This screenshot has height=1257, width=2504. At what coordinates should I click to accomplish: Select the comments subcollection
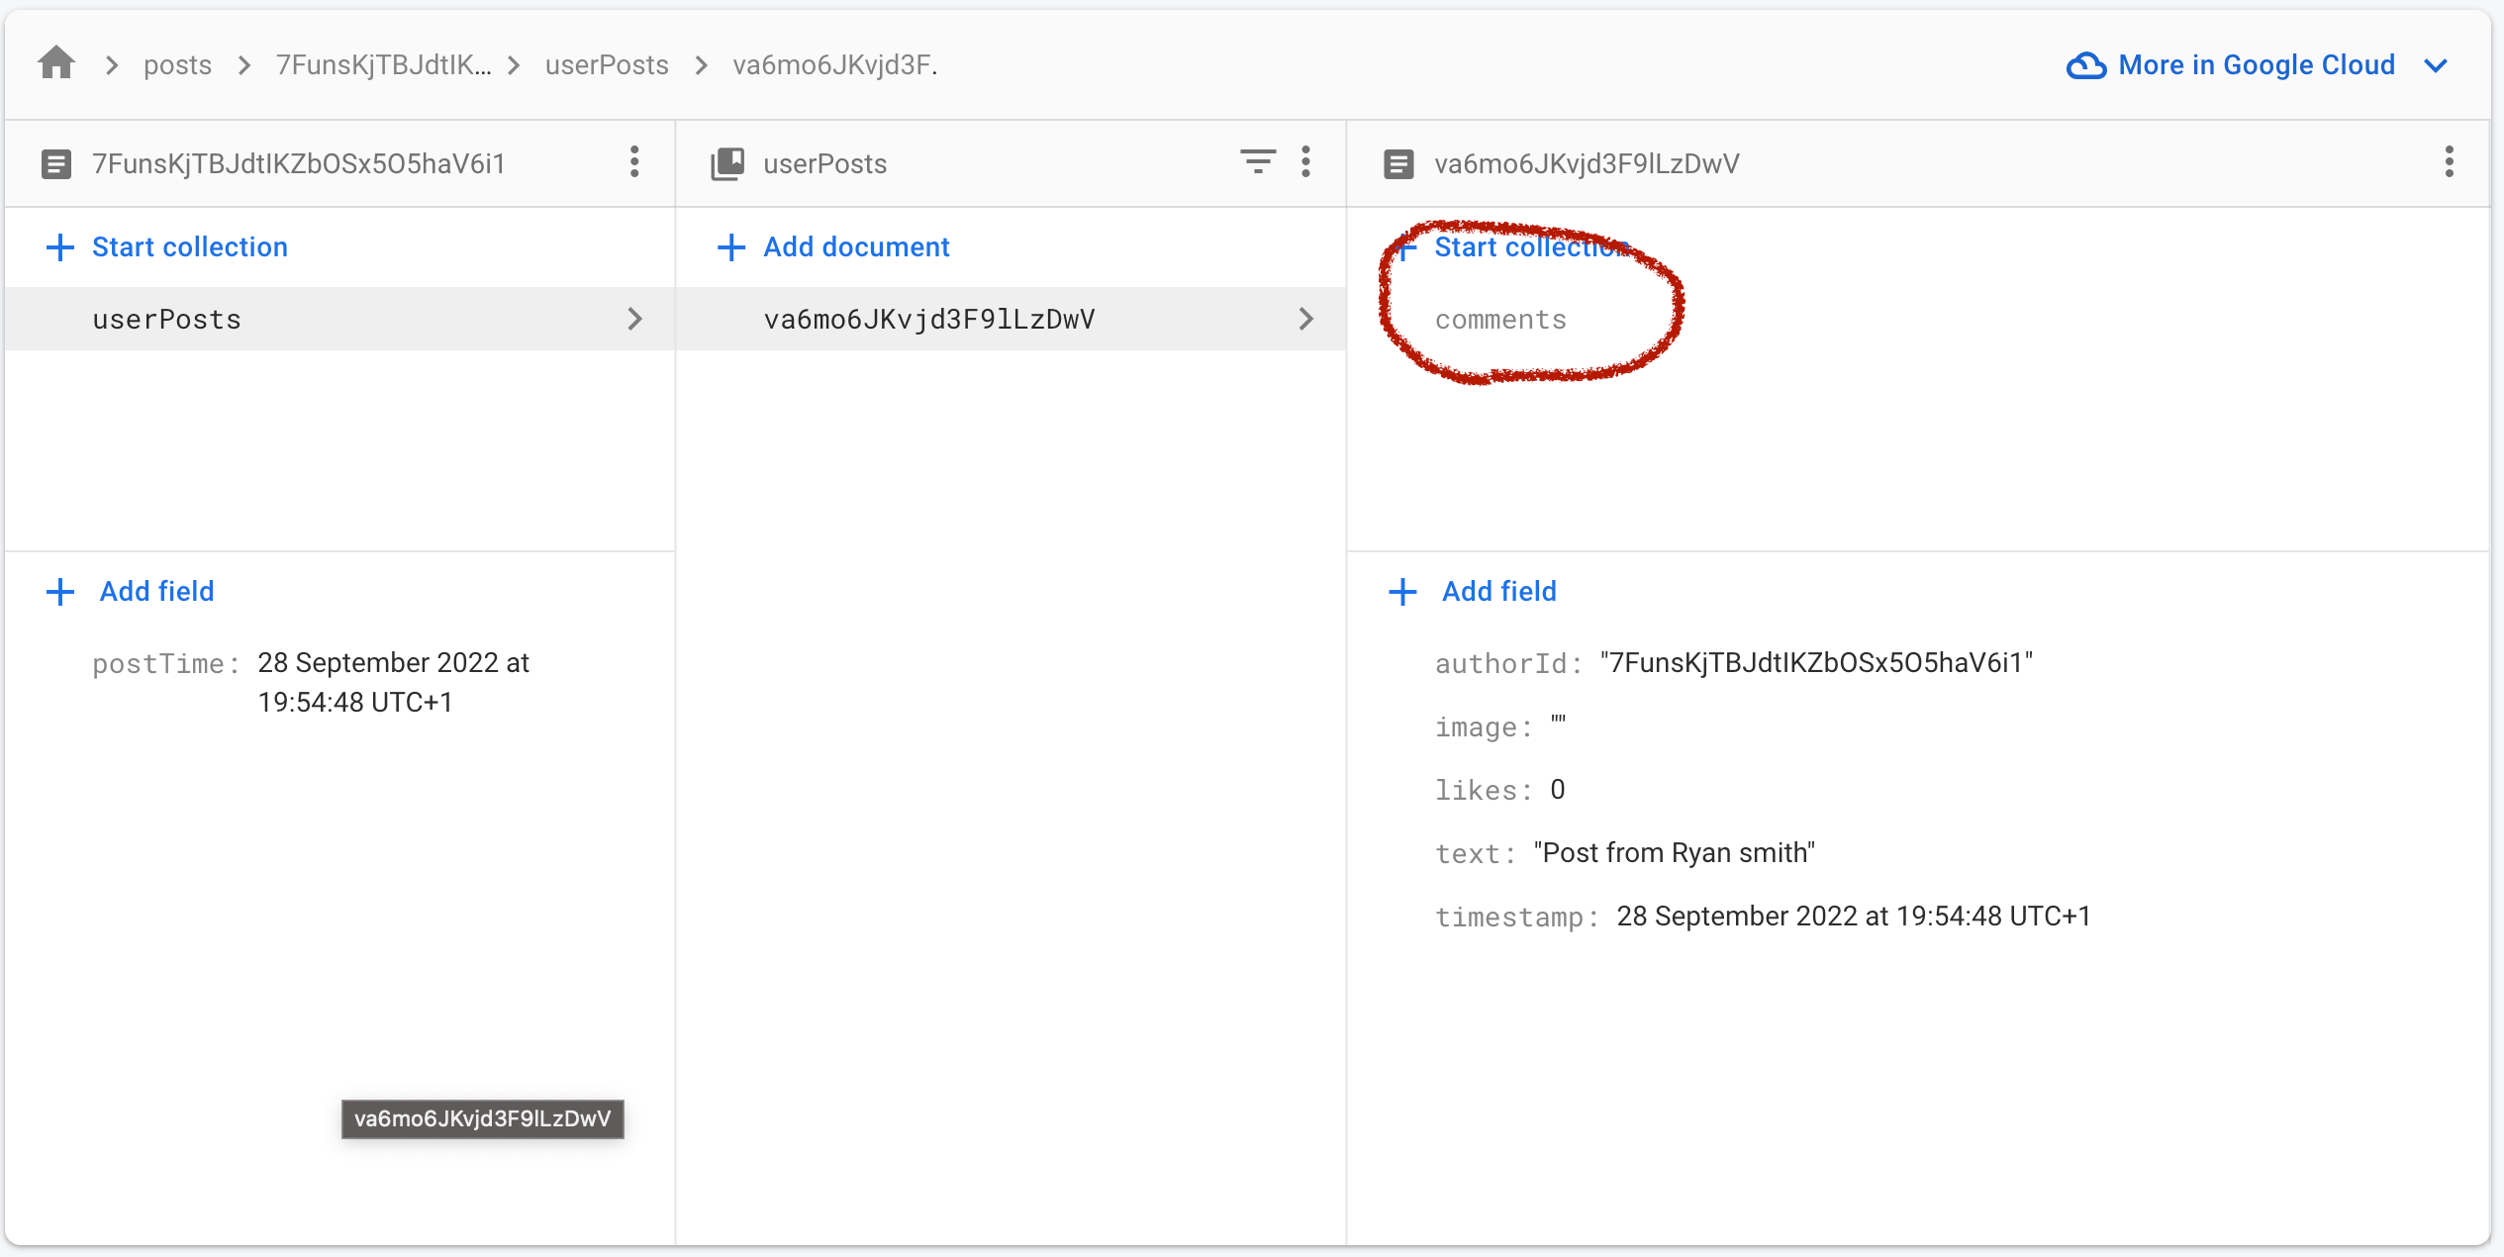point(1500,320)
